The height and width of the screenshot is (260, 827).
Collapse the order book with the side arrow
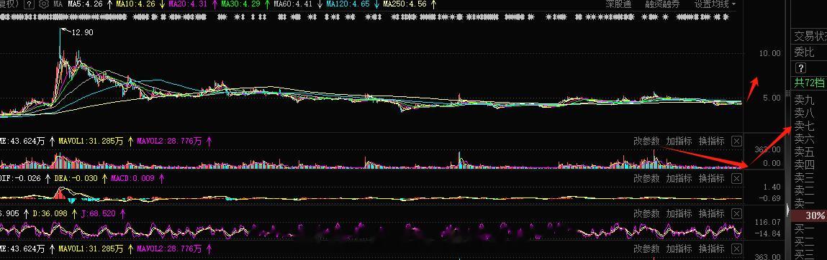[x=788, y=210]
